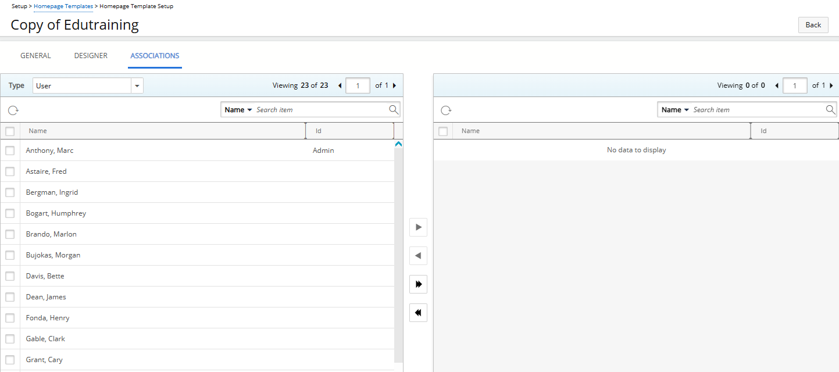This screenshot has height=372, width=839.
Task: Click the search magnifier in the left panel
Action: (393, 109)
